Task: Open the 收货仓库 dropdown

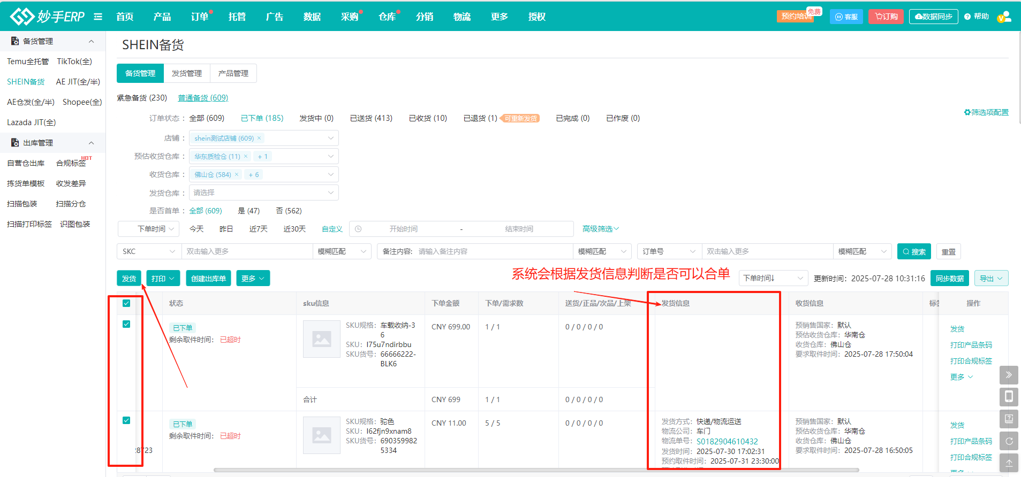Action: (x=264, y=174)
